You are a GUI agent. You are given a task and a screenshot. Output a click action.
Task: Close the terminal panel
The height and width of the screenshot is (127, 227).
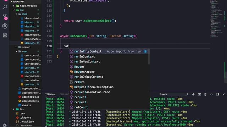[x=223, y=94]
